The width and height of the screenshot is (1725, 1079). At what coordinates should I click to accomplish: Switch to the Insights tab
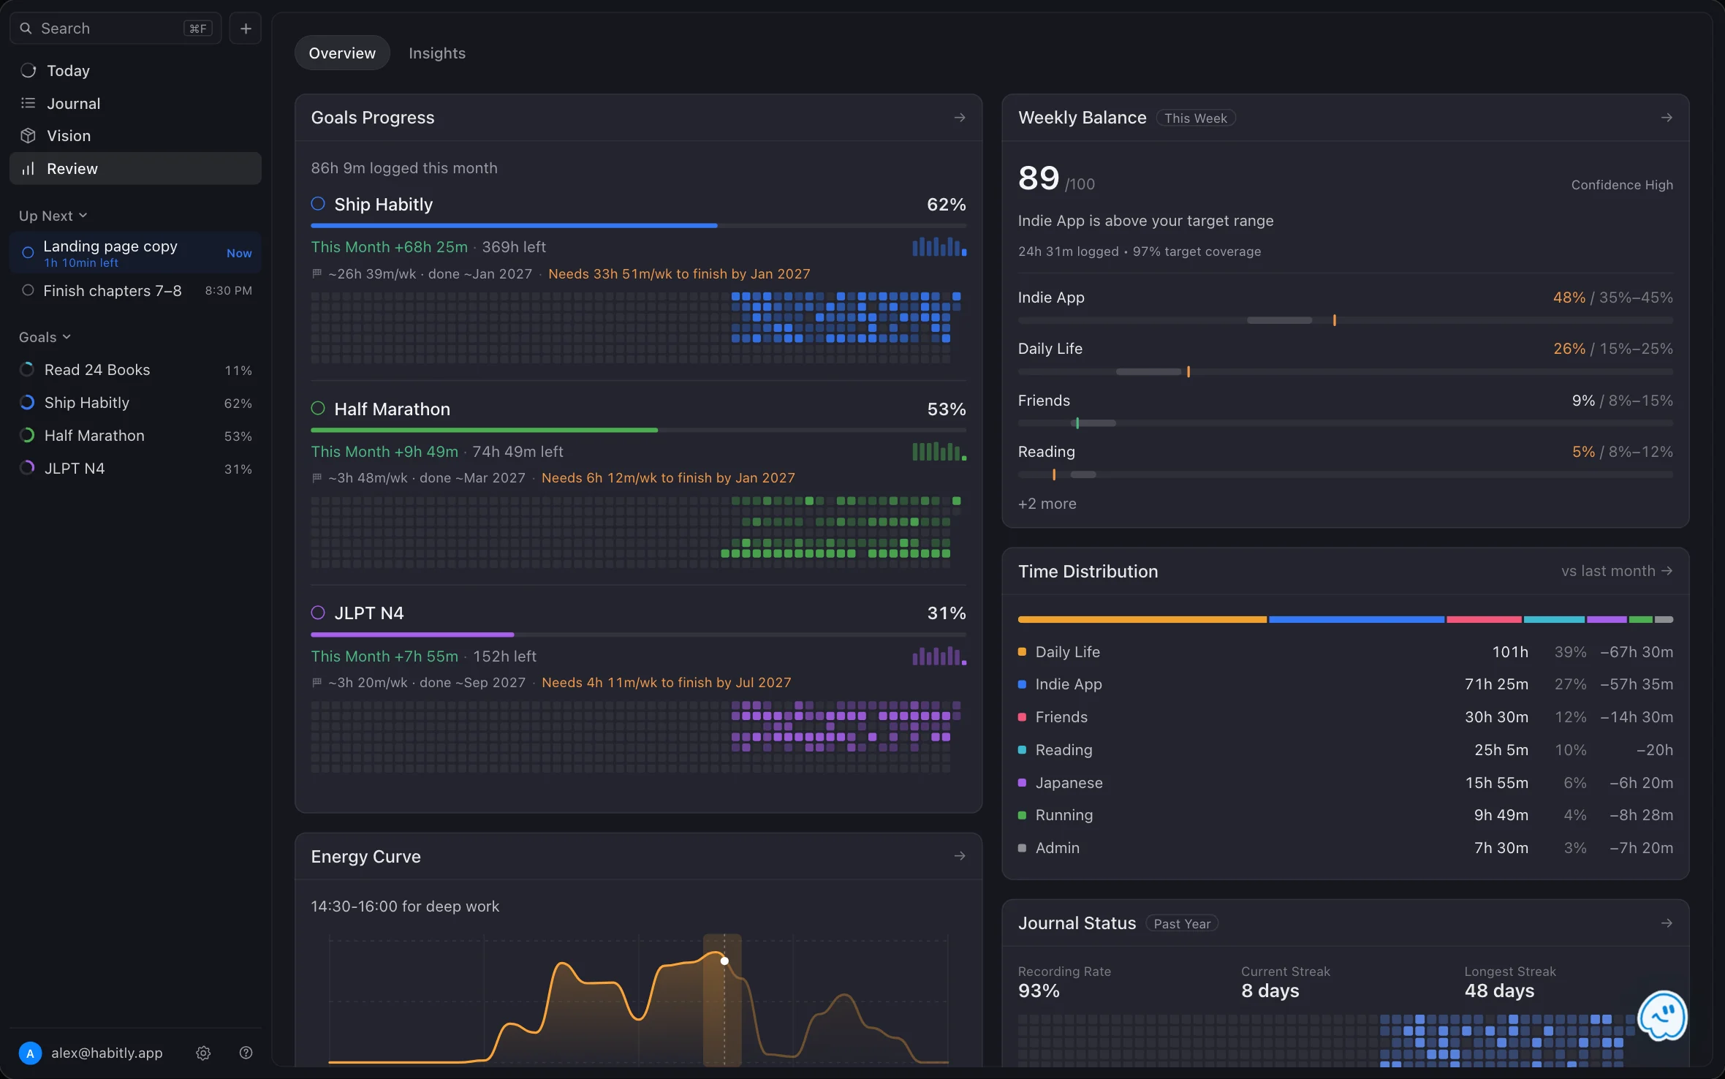437,53
